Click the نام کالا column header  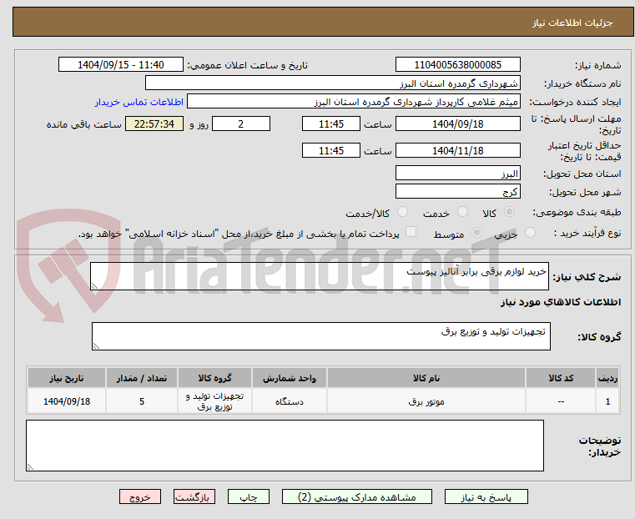point(426,378)
